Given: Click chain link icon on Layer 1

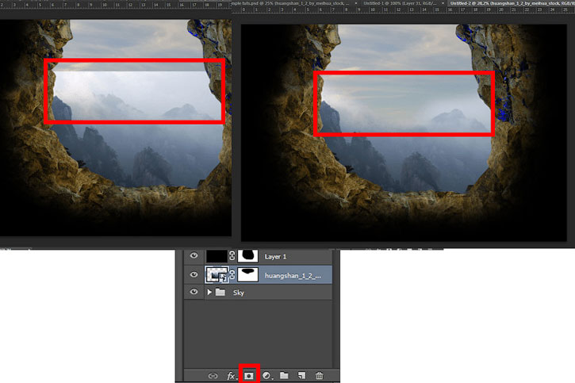Looking at the screenshot, I should click(232, 255).
